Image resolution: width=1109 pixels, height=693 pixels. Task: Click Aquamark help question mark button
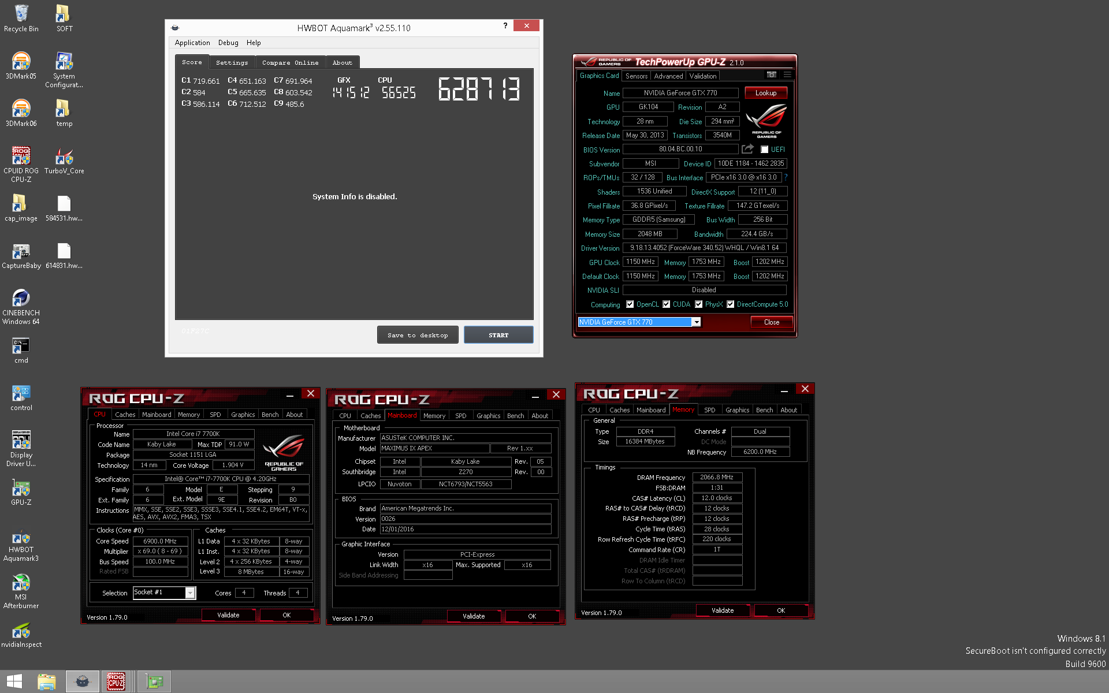pos(505,25)
